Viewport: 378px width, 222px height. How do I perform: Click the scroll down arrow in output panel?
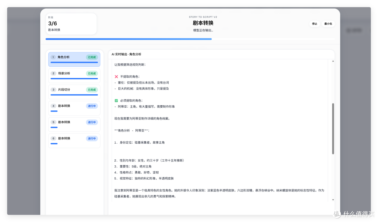coord(333,200)
